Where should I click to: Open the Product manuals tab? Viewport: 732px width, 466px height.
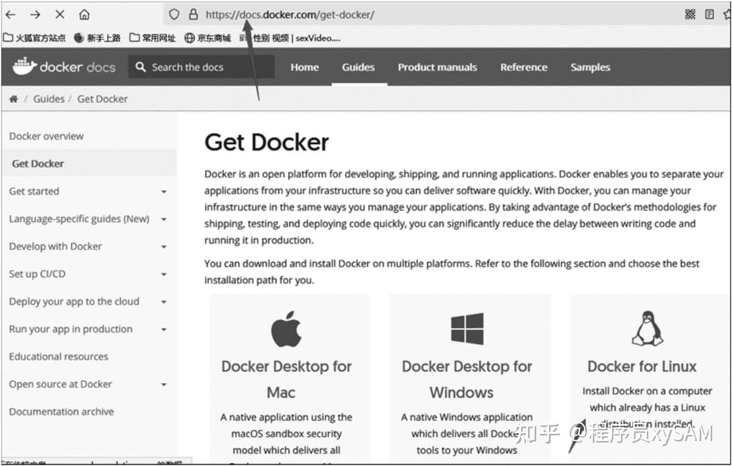pos(437,67)
